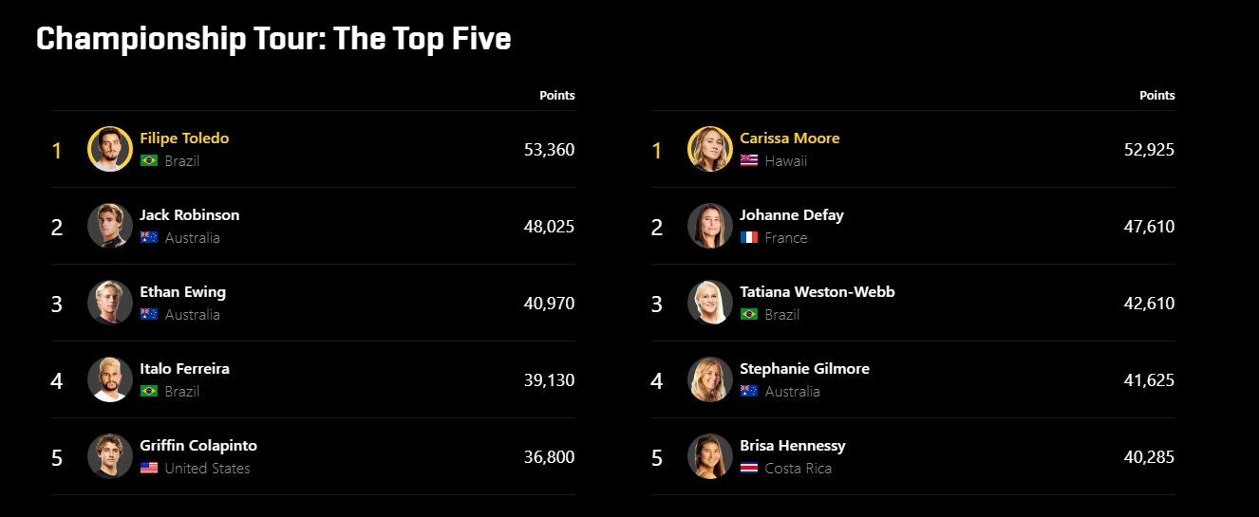Click Filipe Toledo's profile photo
Viewport: 1259px width, 517px height.
pyautogui.click(x=110, y=149)
